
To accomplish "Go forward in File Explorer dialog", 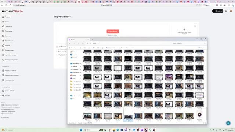I will pos(74,43).
